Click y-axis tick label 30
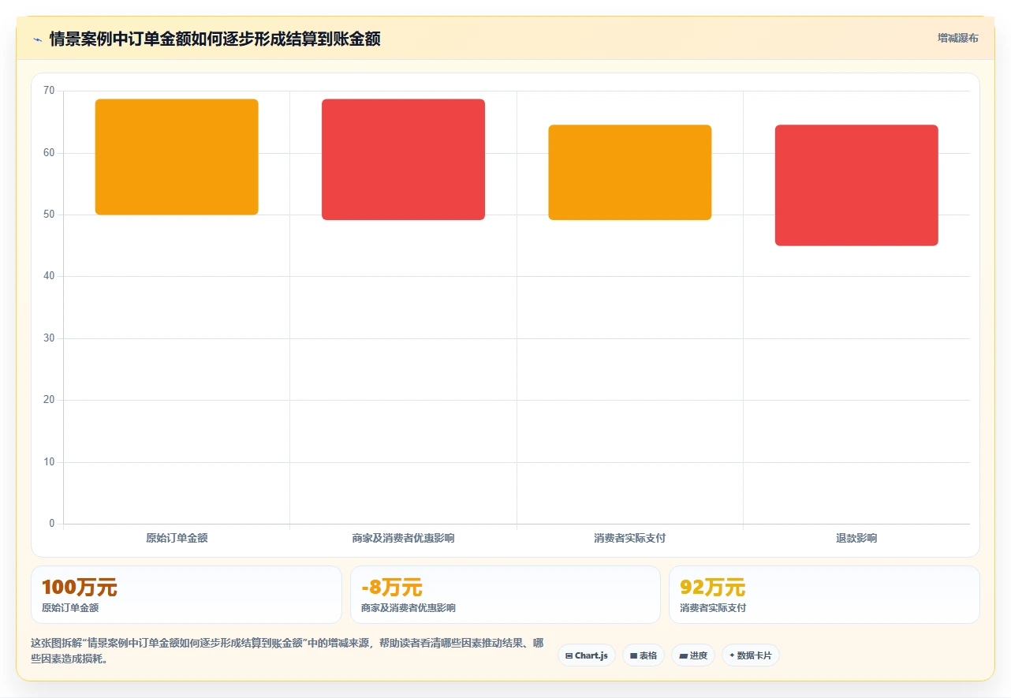This screenshot has height=698, width=1011. pos(49,338)
